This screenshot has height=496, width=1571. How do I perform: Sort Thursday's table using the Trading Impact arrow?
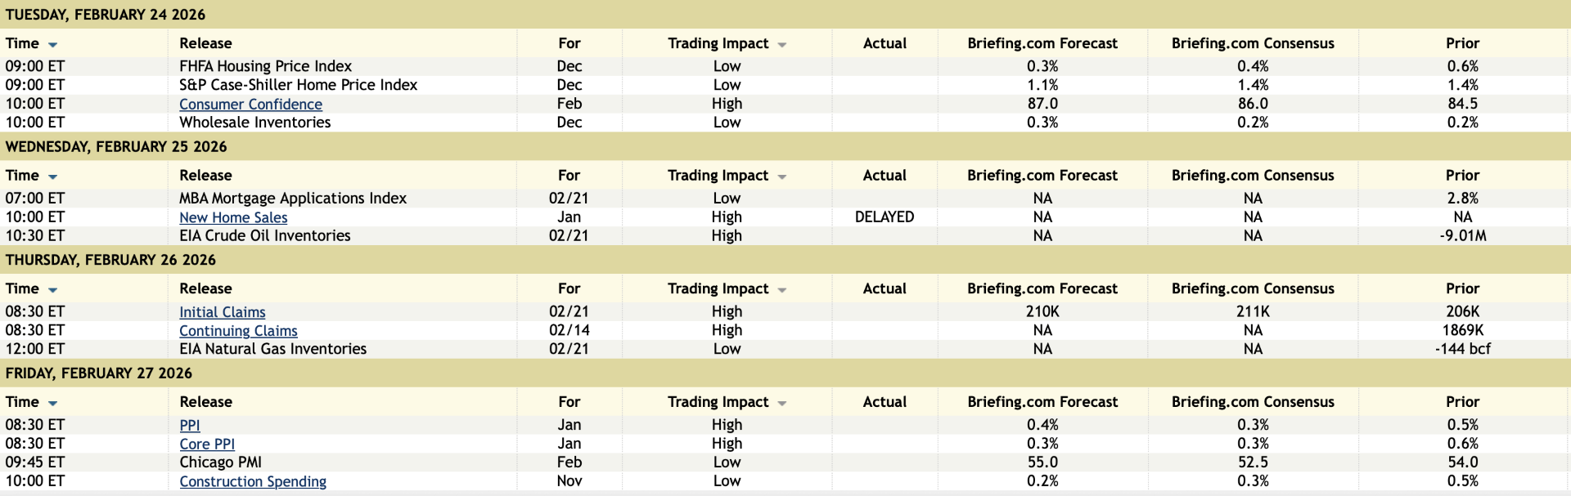coord(782,290)
